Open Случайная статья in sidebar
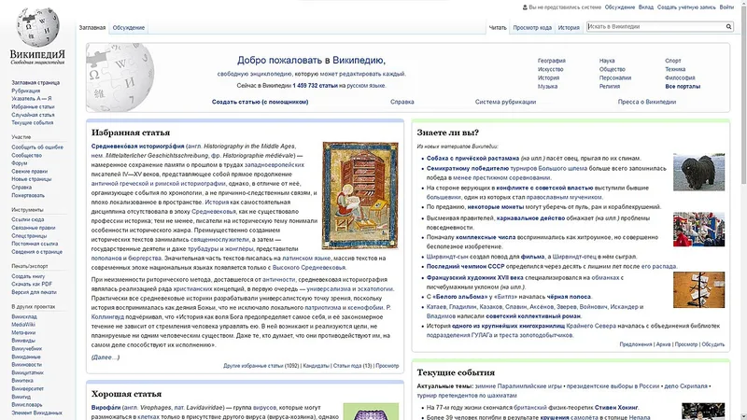This screenshot has height=420, width=747. (x=33, y=115)
